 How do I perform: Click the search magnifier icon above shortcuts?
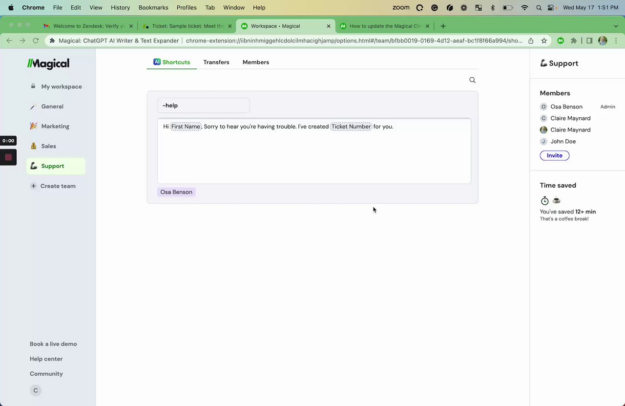(472, 80)
